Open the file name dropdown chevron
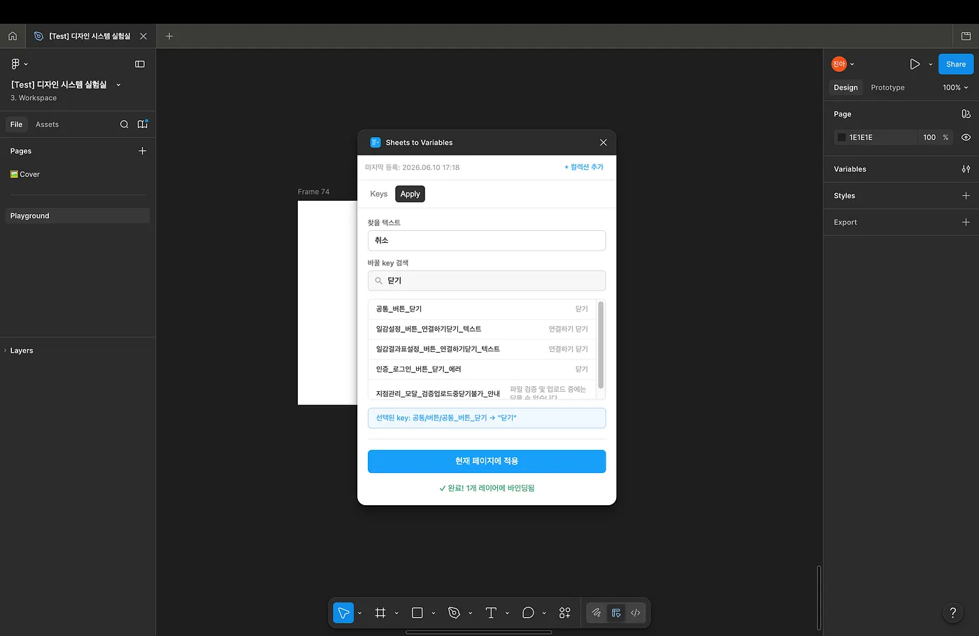 [118, 85]
